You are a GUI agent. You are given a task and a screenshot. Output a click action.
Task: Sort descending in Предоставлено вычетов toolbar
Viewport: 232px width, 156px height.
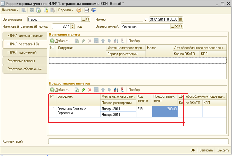[123, 90]
